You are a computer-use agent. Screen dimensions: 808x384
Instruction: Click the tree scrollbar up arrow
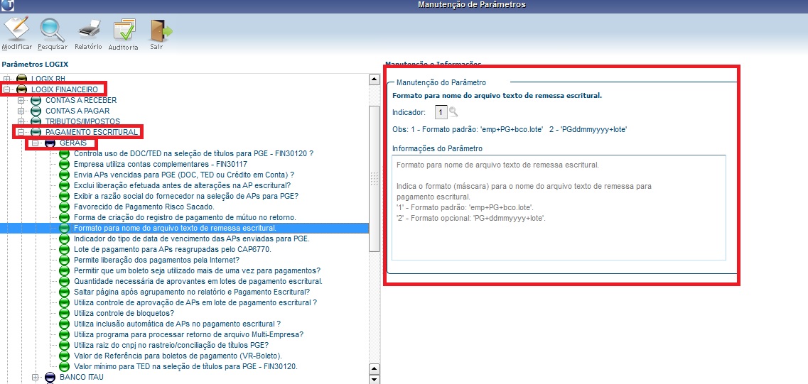click(x=375, y=79)
